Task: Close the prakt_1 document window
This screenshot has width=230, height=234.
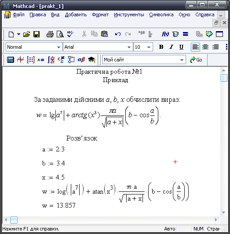Action: 224,23
